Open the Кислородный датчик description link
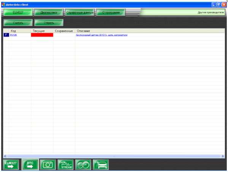 click(x=101, y=35)
